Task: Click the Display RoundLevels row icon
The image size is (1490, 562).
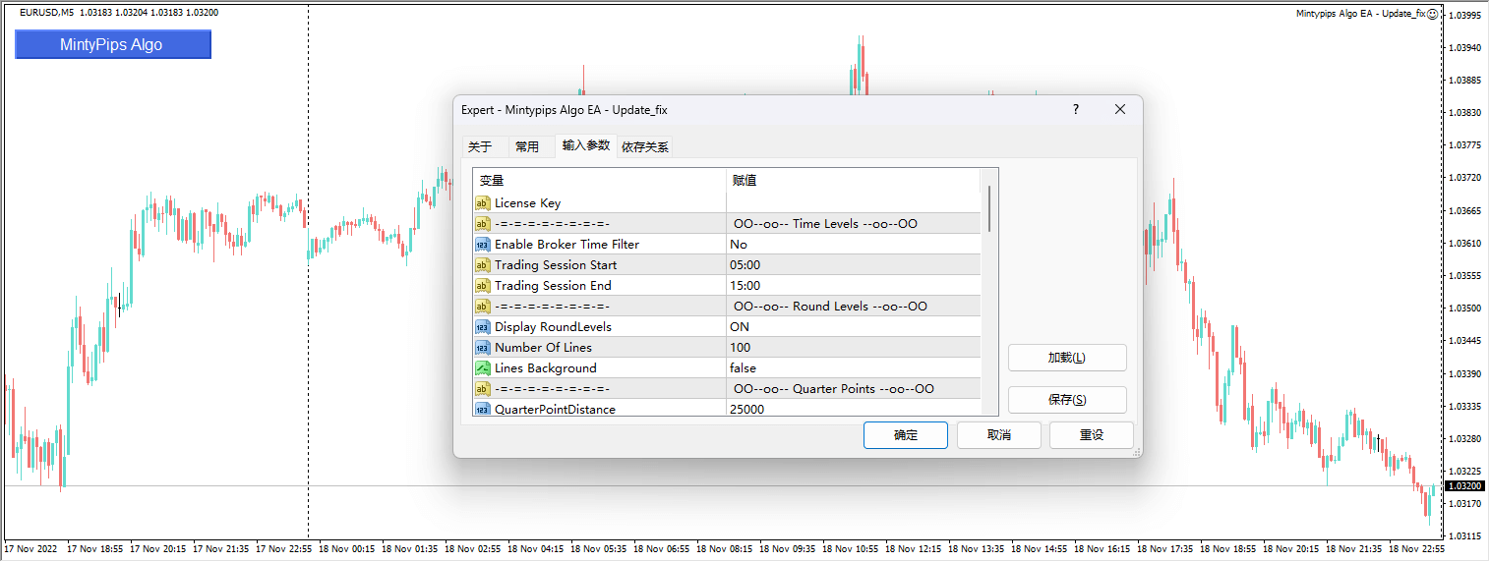Action: coord(482,327)
